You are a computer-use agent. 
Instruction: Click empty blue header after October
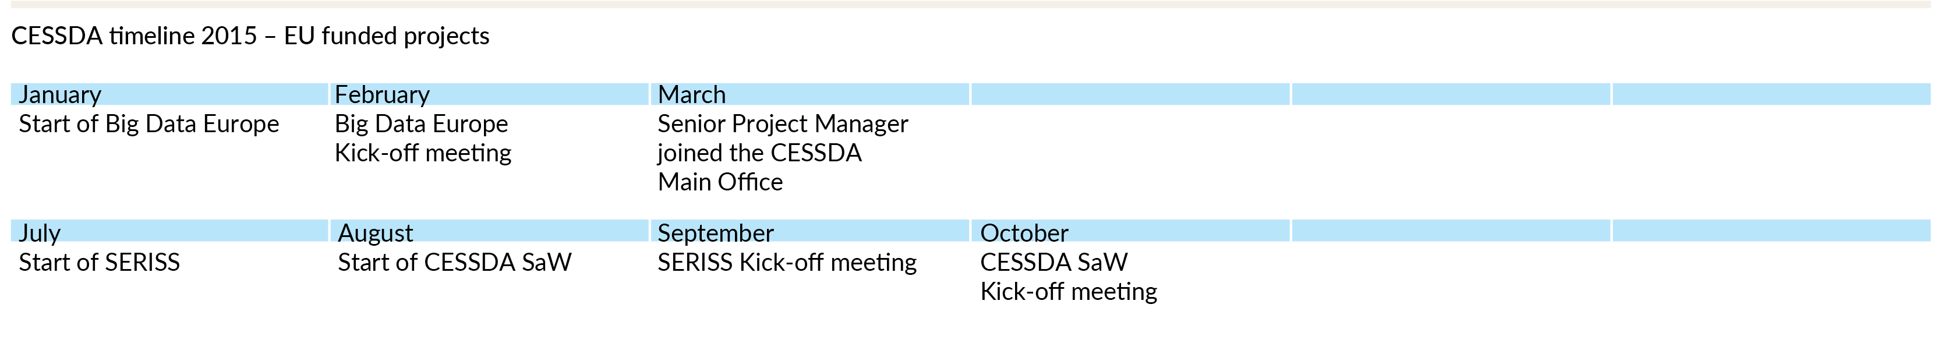click(1451, 231)
